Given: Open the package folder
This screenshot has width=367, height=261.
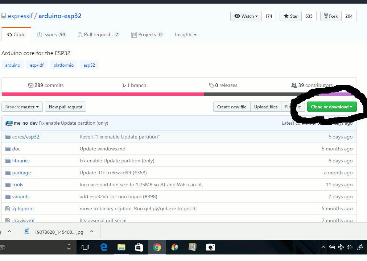Looking at the screenshot, I should point(21,173).
